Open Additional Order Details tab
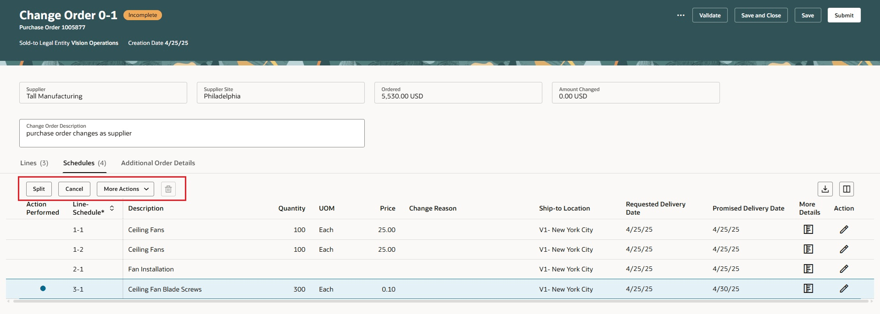The height and width of the screenshot is (314, 880). pyautogui.click(x=158, y=163)
